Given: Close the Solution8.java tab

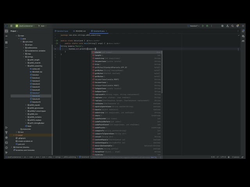Looking at the screenshot, I should pos(106,31).
